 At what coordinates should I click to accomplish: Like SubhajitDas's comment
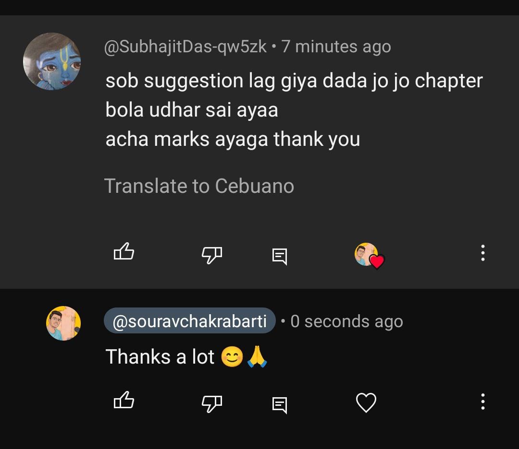coord(124,252)
